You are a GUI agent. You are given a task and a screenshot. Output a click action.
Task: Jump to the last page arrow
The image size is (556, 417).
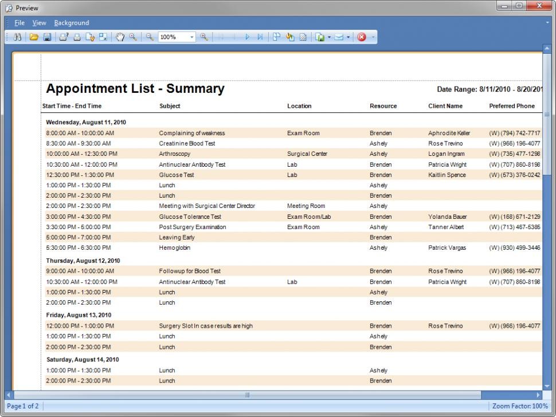(260, 37)
